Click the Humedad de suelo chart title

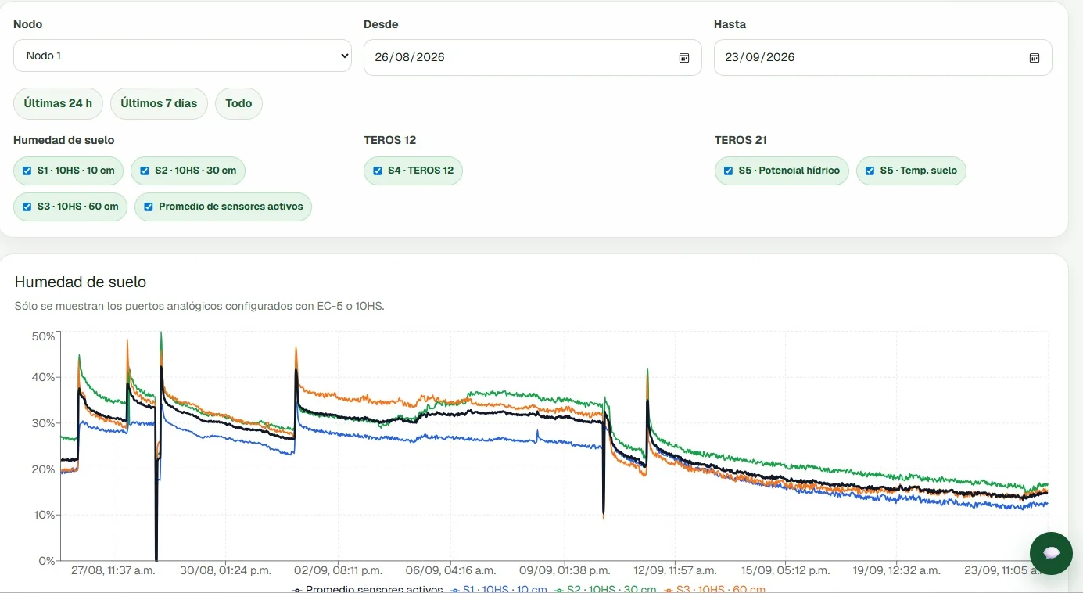pos(81,282)
